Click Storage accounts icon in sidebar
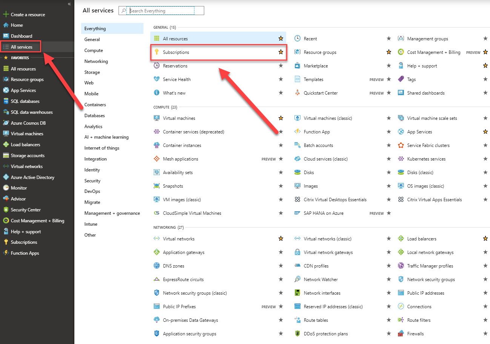Image resolution: width=490 pixels, height=344 pixels. [6, 155]
